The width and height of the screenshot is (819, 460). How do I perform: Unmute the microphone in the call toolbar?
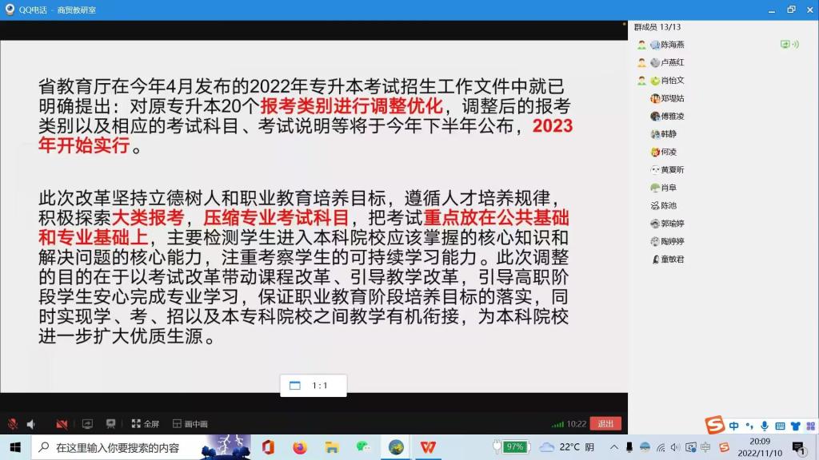click(x=13, y=424)
